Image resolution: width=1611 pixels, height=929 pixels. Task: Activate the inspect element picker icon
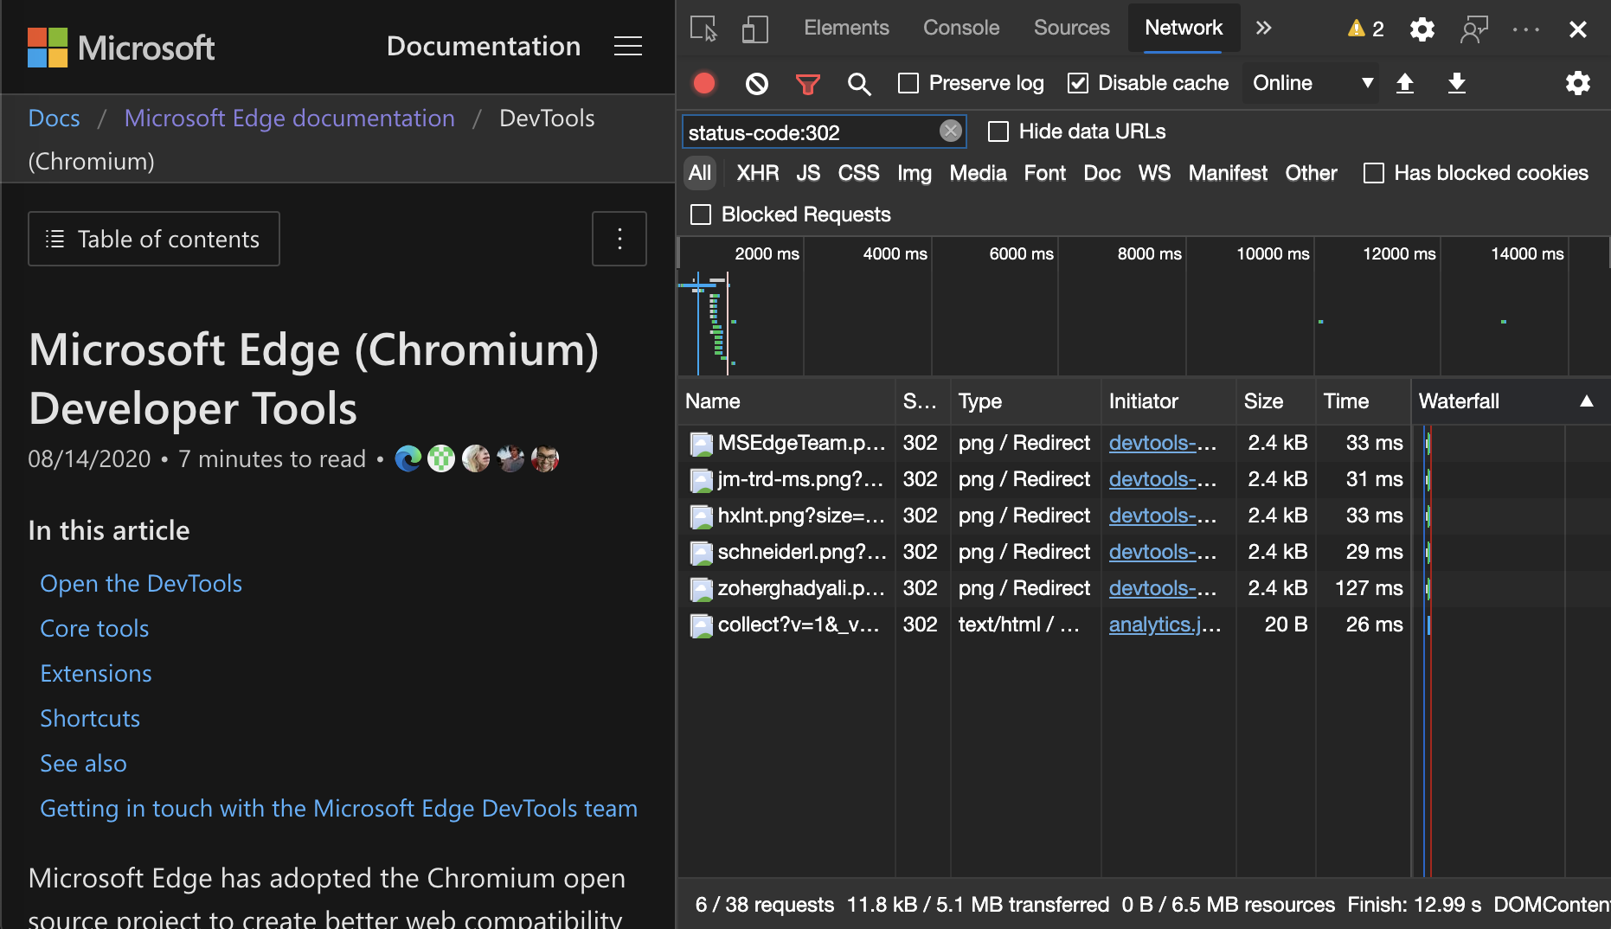point(703,29)
